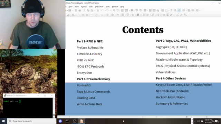221x124 pixels.
Task: Click the LibreOffice Impress taskbar icon
Action: (x=82, y=121)
